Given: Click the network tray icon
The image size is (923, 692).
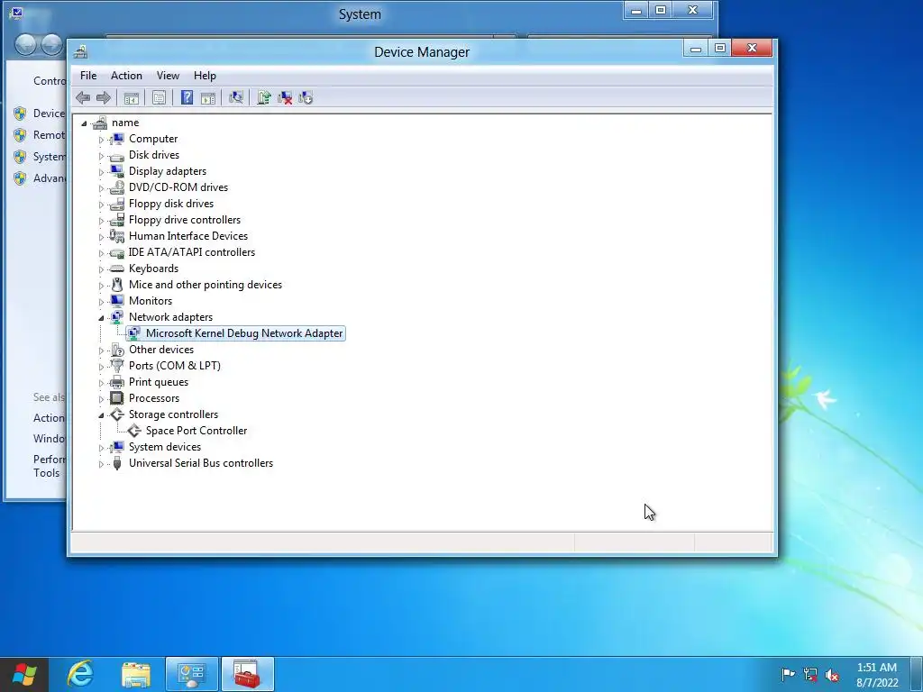Looking at the screenshot, I should (810, 675).
